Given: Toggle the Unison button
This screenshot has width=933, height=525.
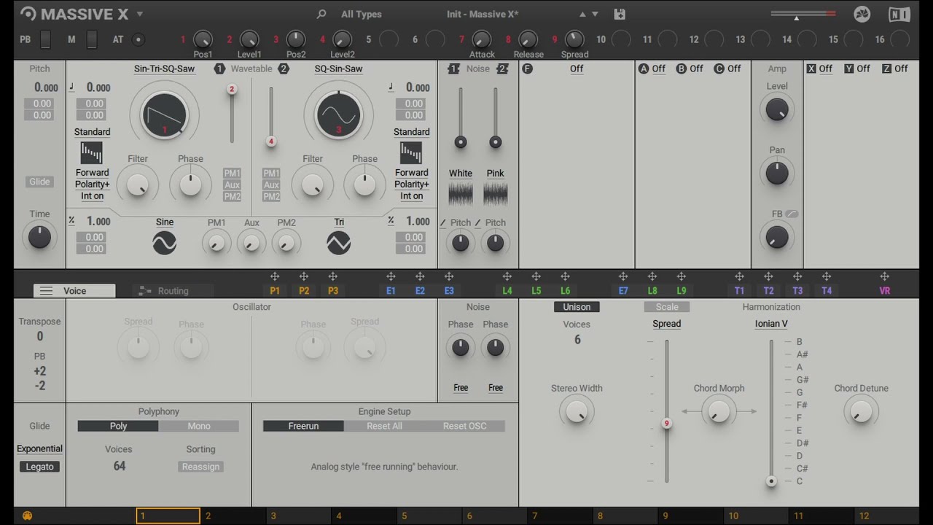Looking at the screenshot, I should pos(577,307).
